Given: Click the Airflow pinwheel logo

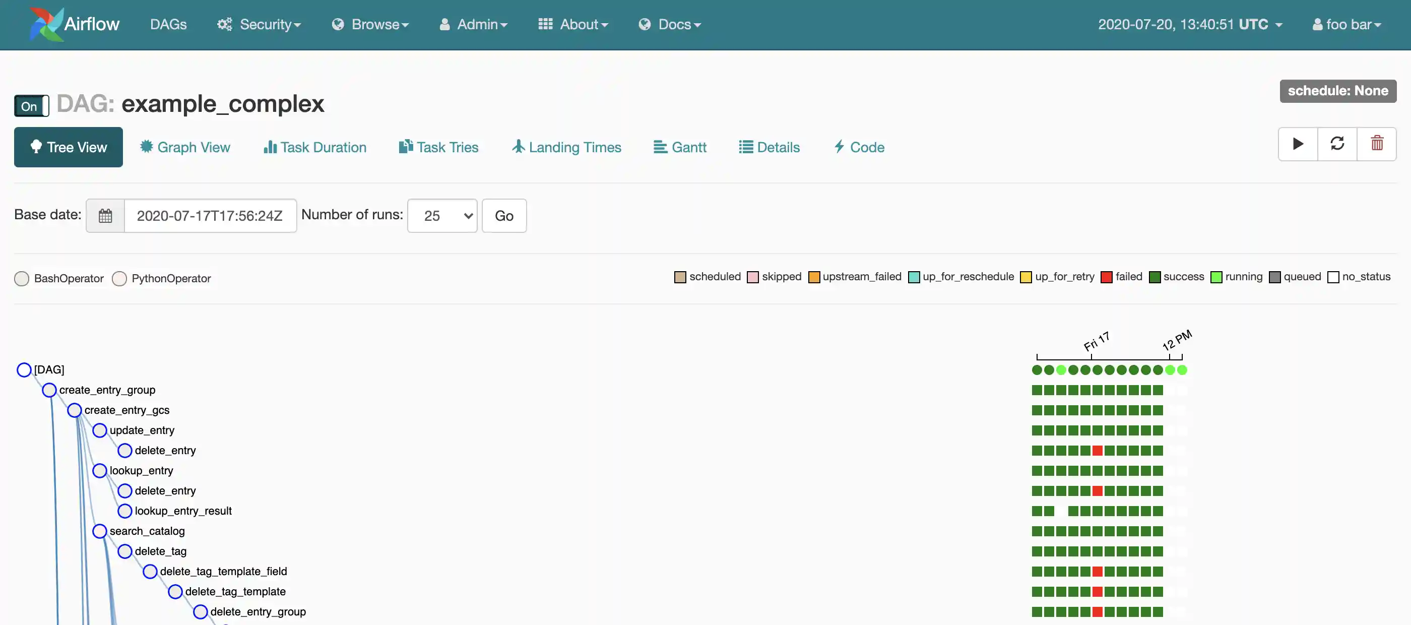Looking at the screenshot, I should click(x=46, y=24).
